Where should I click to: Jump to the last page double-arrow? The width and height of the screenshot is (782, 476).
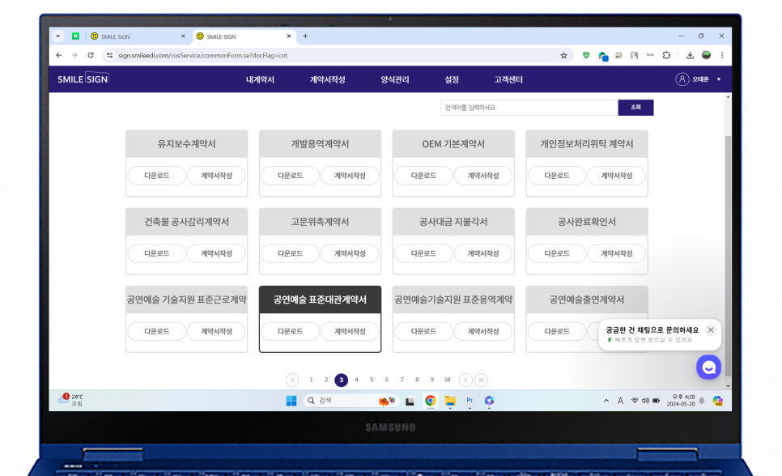coord(481,380)
